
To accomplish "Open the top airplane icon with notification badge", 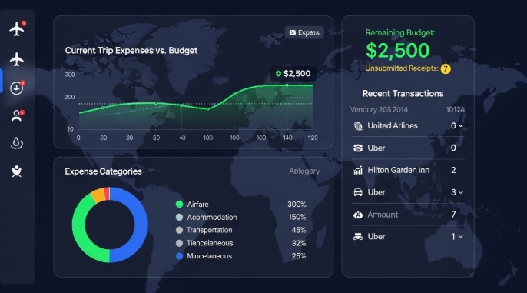I will pos(17,28).
